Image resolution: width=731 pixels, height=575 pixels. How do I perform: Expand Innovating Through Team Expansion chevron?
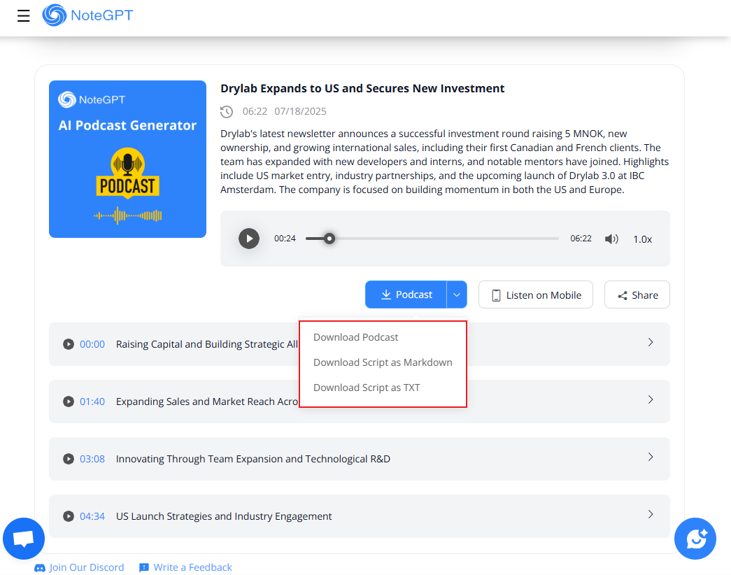pos(651,457)
